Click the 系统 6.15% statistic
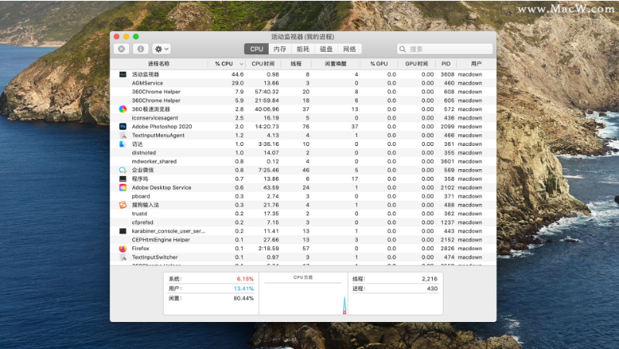The height and width of the screenshot is (349, 619). click(211, 279)
